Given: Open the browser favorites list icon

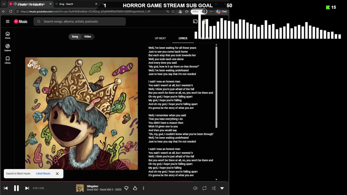Looking at the screenshot, I should 187,11.
